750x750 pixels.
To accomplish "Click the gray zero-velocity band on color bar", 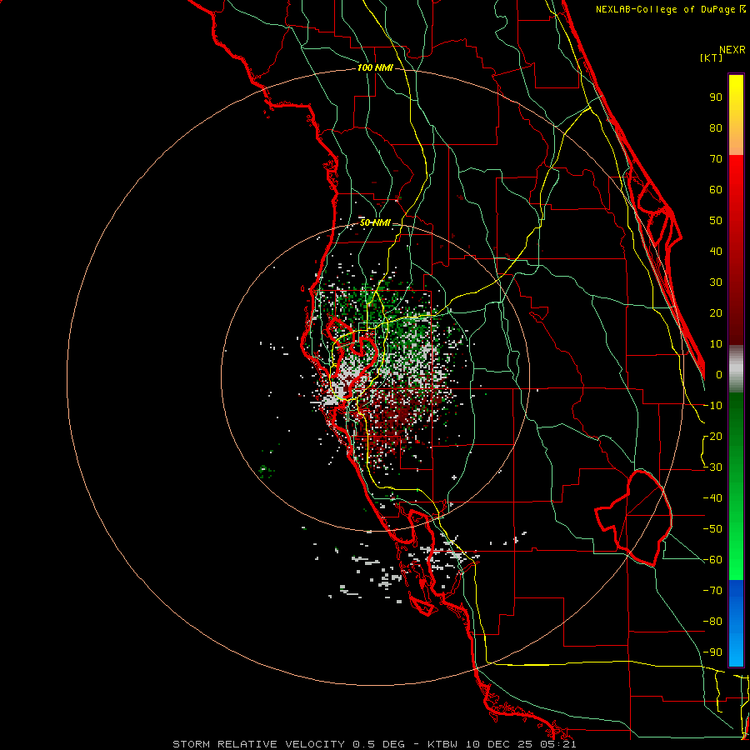I will tap(736, 369).
